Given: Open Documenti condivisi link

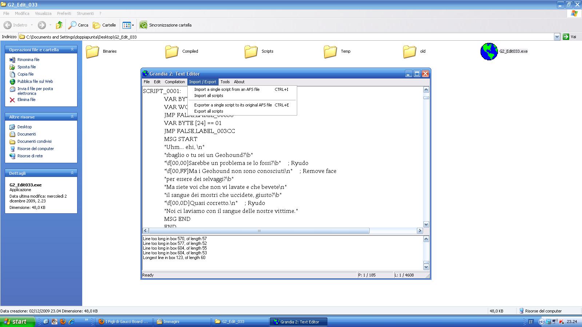Looking at the screenshot, I should pyautogui.click(x=34, y=141).
